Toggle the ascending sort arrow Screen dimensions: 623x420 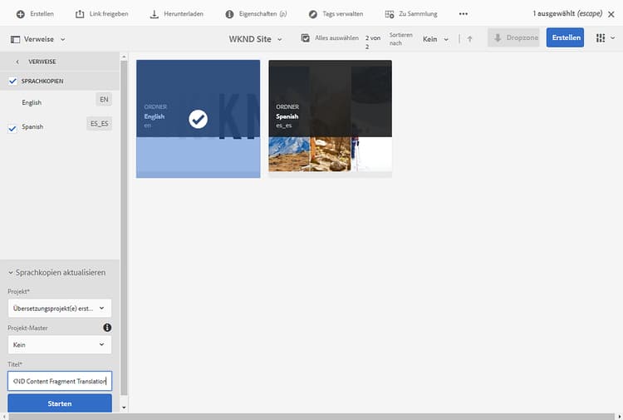pyautogui.click(x=469, y=39)
